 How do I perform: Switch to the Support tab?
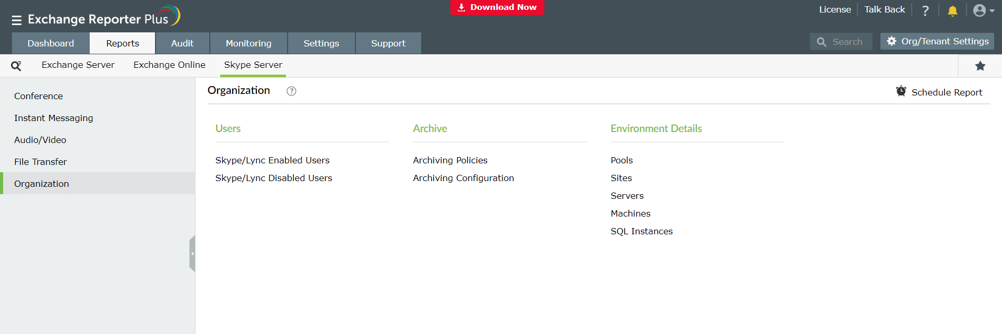tap(388, 43)
